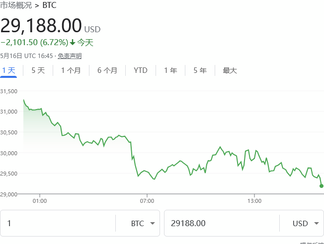
Task: Click the 市场概况 breadcrumb link
Action: click(x=16, y=5)
